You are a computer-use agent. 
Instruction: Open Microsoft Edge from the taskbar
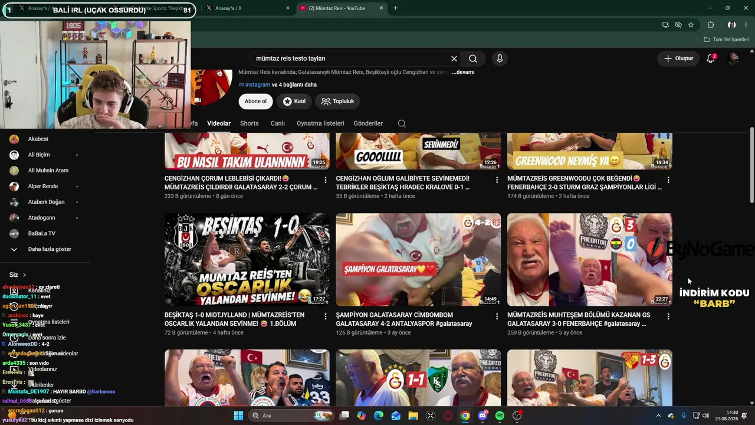coord(379,416)
